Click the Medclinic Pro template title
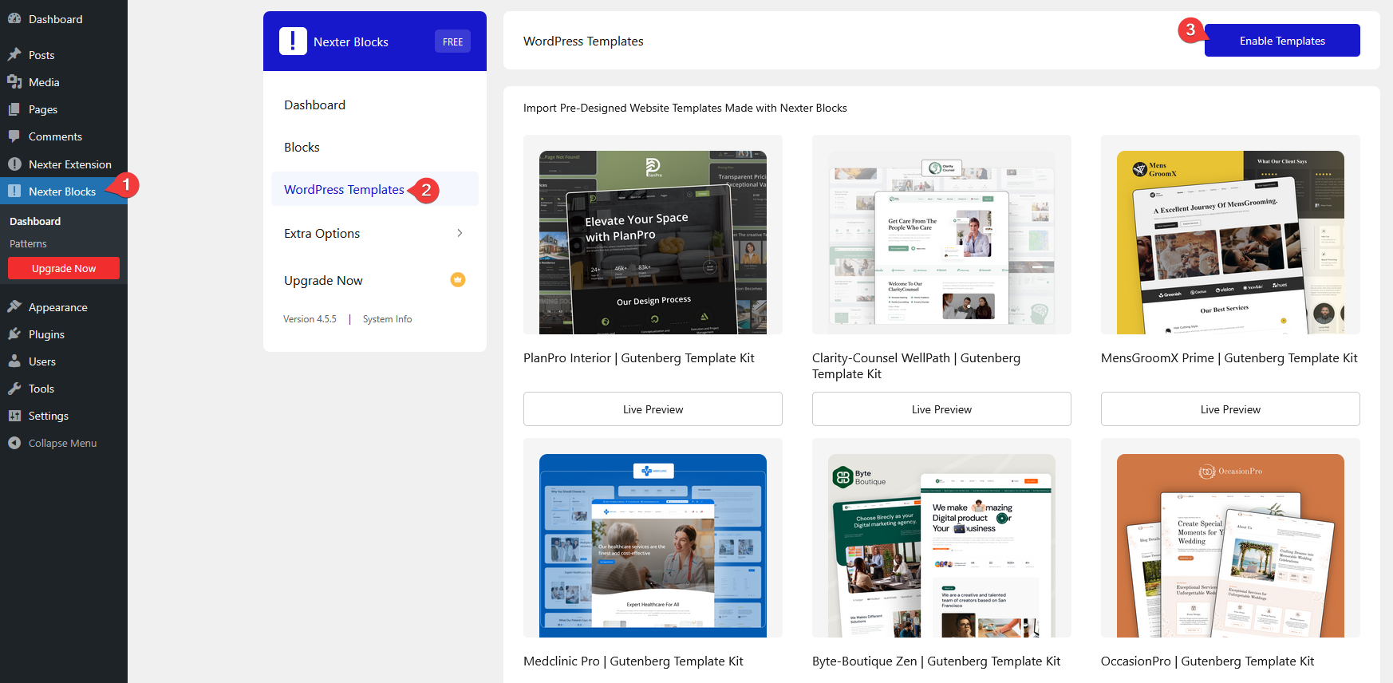Image resolution: width=1393 pixels, height=683 pixels. 633,661
